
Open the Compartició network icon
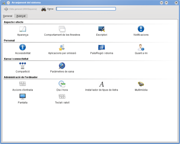pyautogui.click(x=23, y=66)
